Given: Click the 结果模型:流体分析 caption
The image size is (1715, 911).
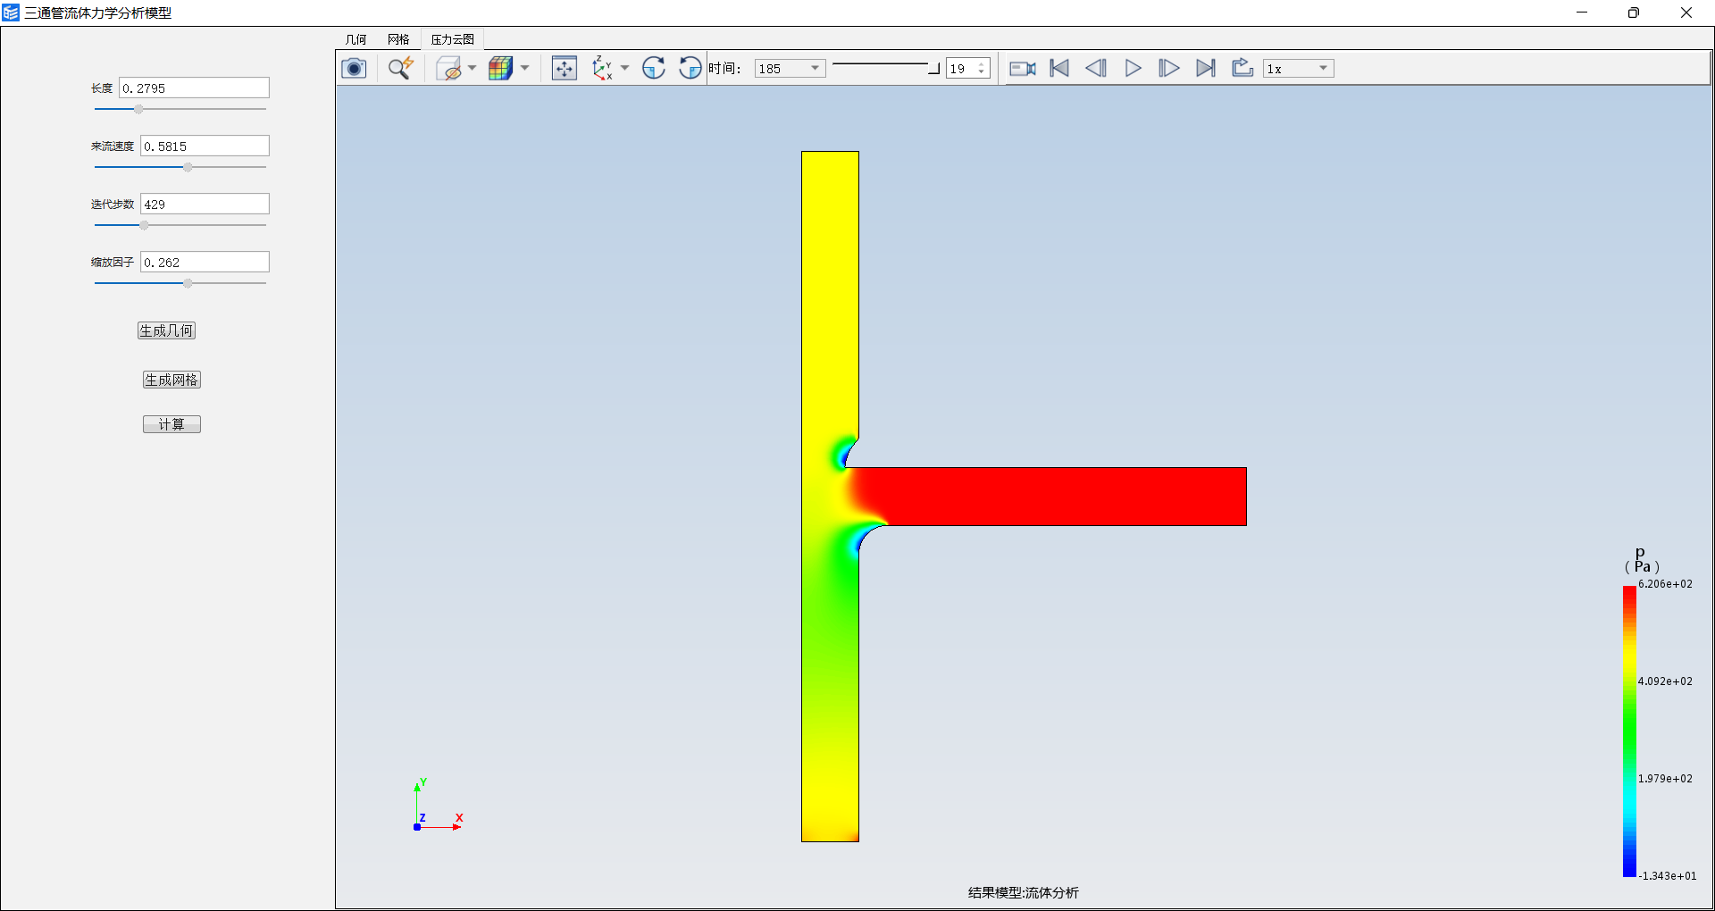Looking at the screenshot, I should click(1024, 892).
